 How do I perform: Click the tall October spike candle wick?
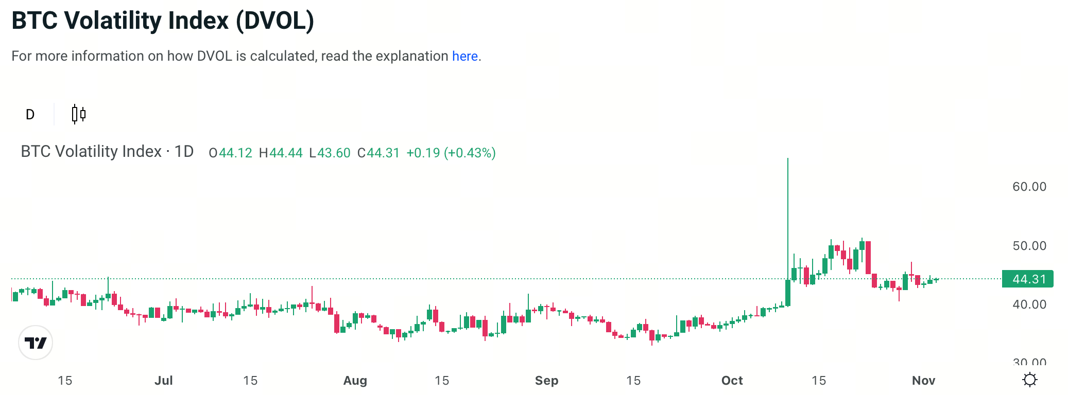tap(787, 216)
